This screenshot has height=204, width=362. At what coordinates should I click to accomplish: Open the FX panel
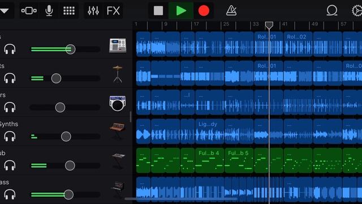tap(113, 11)
